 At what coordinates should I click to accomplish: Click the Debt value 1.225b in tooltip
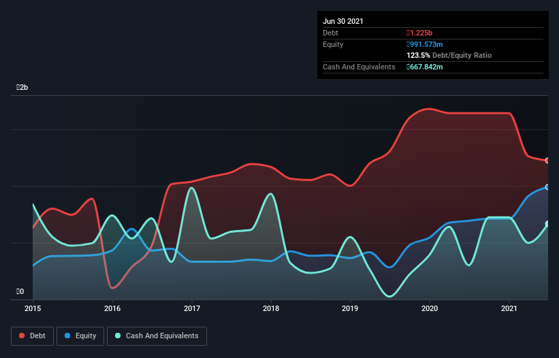pyautogui.click(x=419, y=33)
